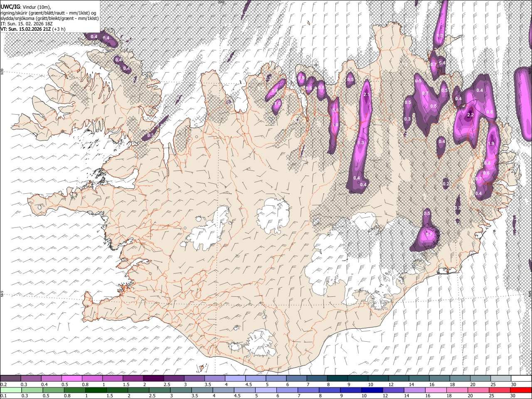Click the 1.9 precipitation value on the map
Screen dimensions: 532x399
coord(491,143)
